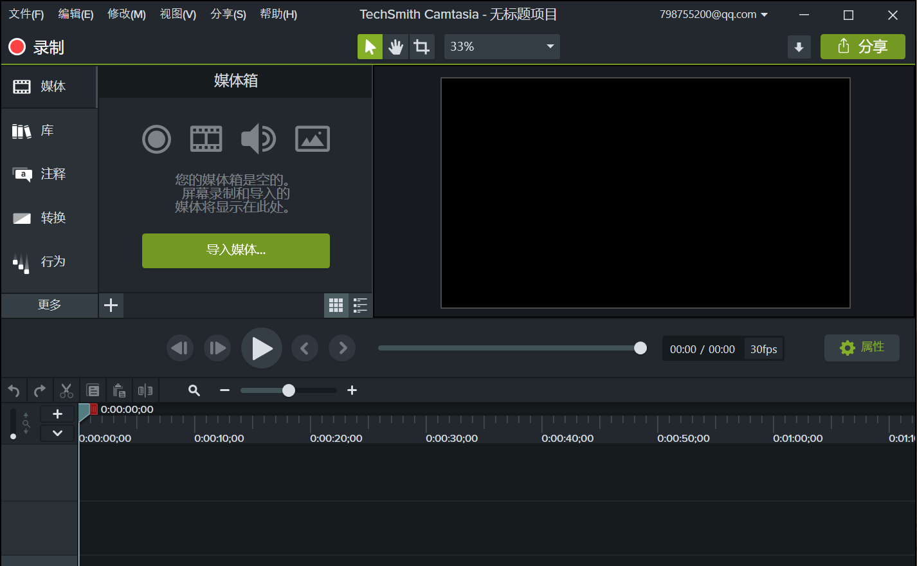The width and height of the screenshot is (917, 566).
Task: Click the timeline zoom out minus
Action: pos(224,390)
